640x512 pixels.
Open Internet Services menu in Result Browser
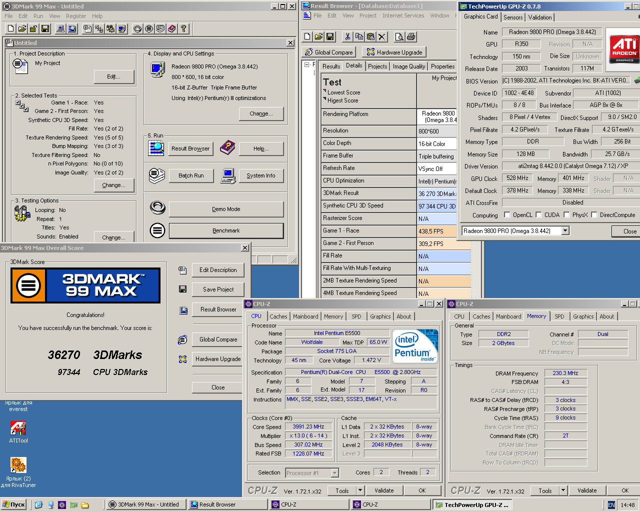click(x=403, y=15)
